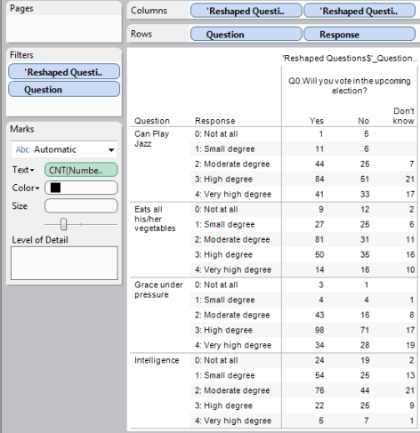The height and width of the screenshot is (433, 420).
Task: Select 'Grace under pressure' row header
Action: point(158,290)
